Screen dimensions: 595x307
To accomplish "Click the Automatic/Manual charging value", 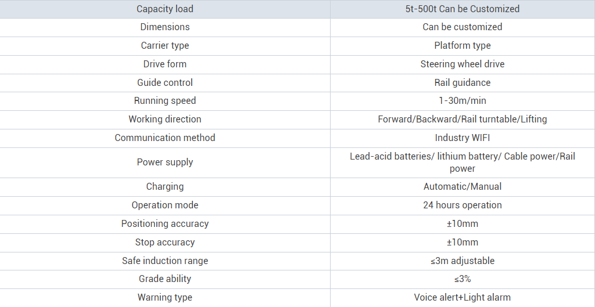I will (x=463, y=187).
